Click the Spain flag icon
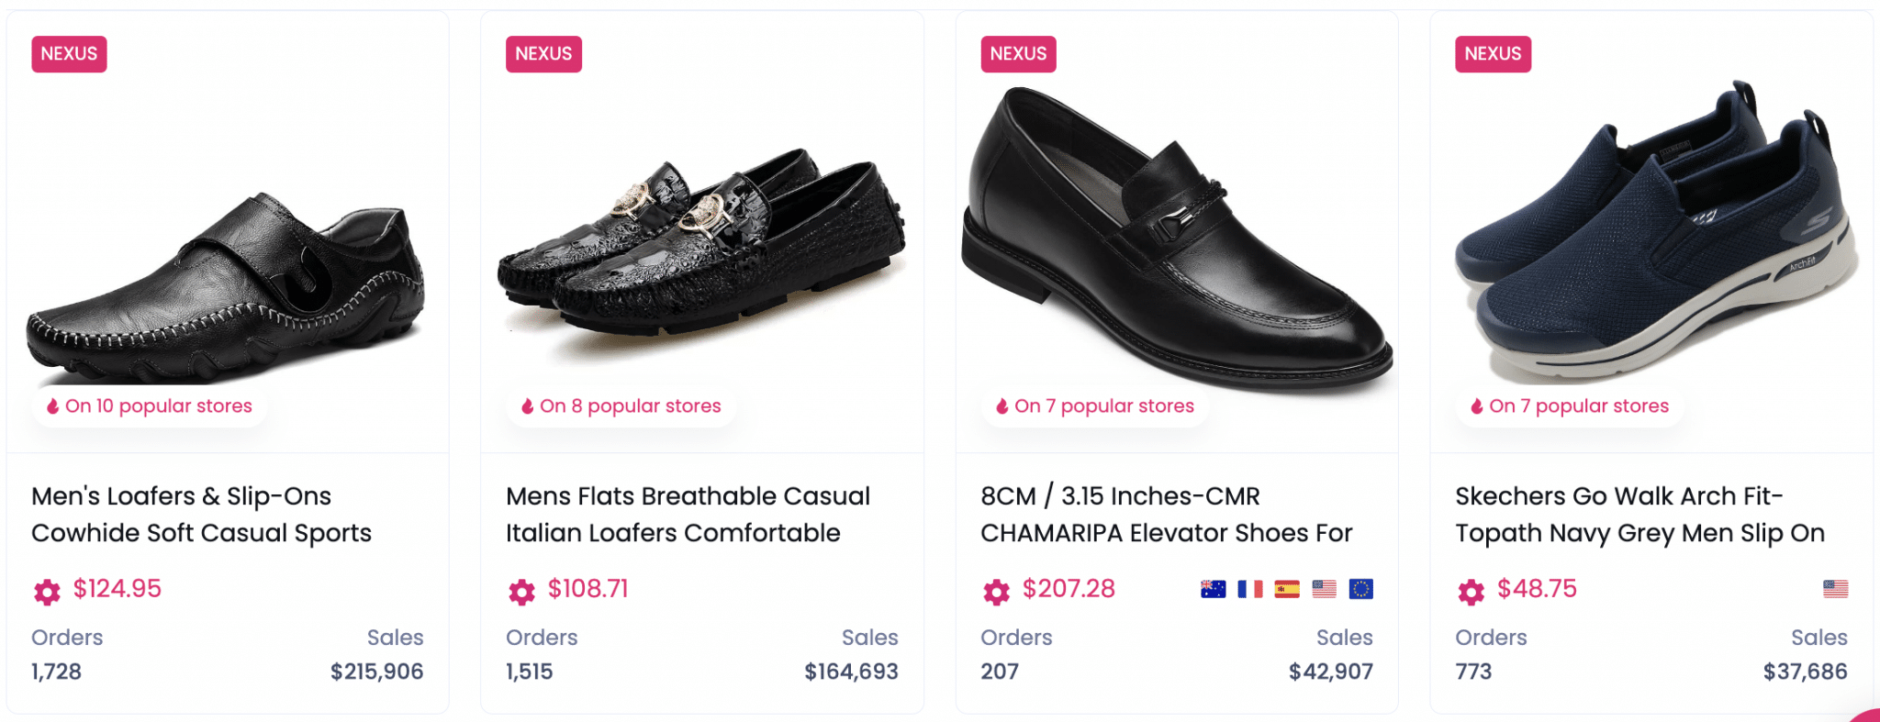Viewport: 1880px width, 722px height. click(x=1286, y=589)
